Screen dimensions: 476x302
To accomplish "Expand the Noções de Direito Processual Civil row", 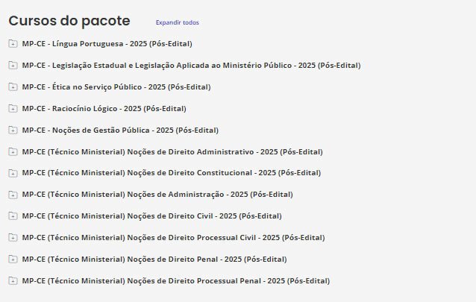I will pos(173,238).
